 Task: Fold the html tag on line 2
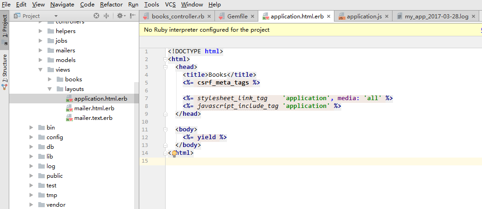166,59
